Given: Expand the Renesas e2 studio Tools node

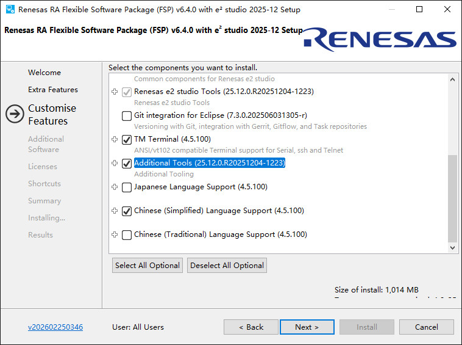Looking at the screenshot, I should click(x=115, y=92).
